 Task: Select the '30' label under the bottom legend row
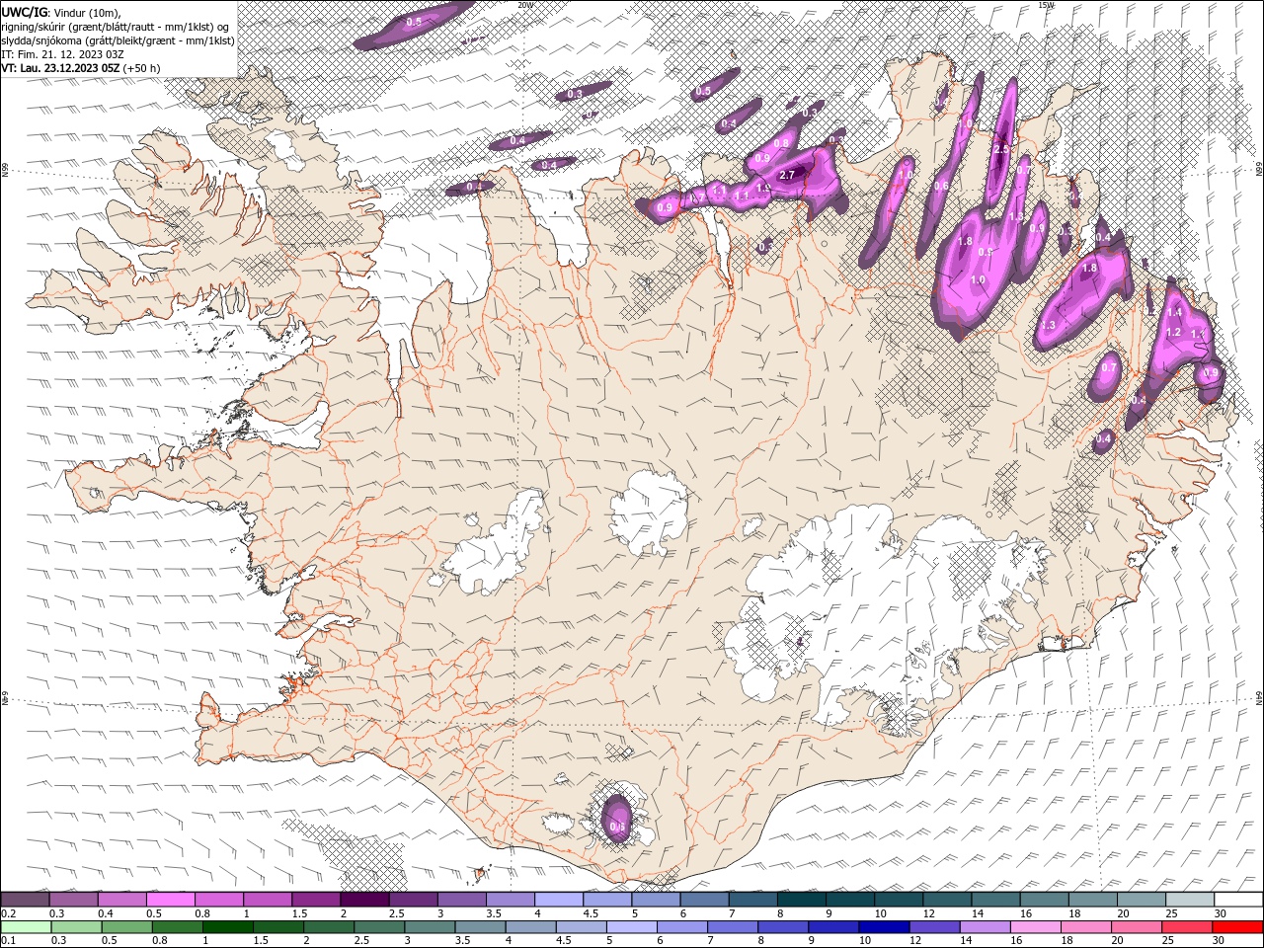click(1219, 941)
